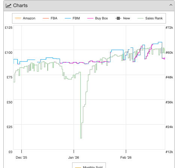Click the Amazon orange color swatch
The width and height of the screenshot is (178, 168).
(18, 18)
